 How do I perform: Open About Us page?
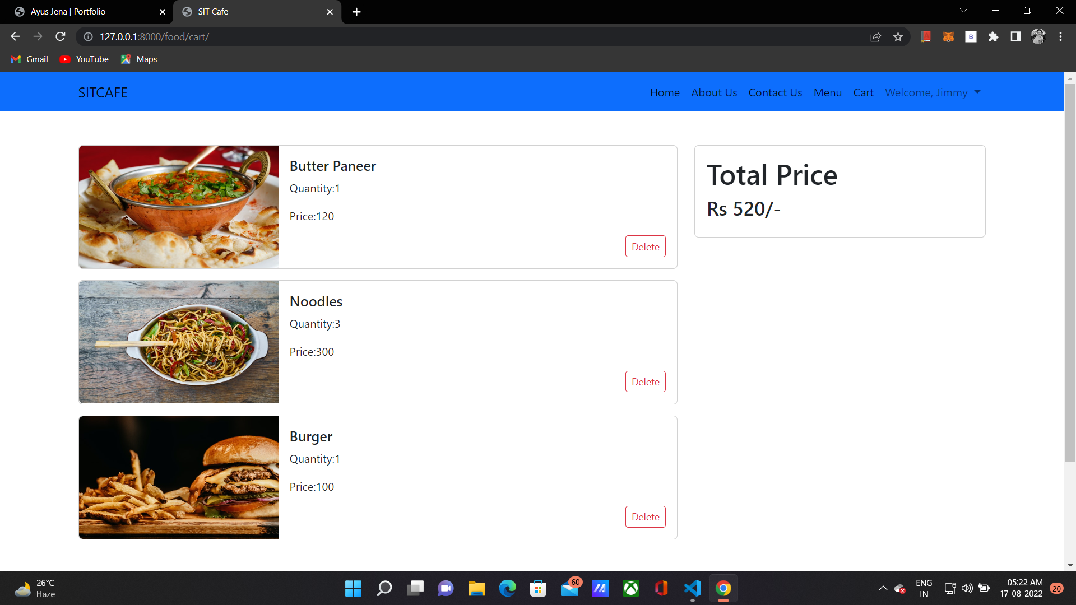point(714,92)
